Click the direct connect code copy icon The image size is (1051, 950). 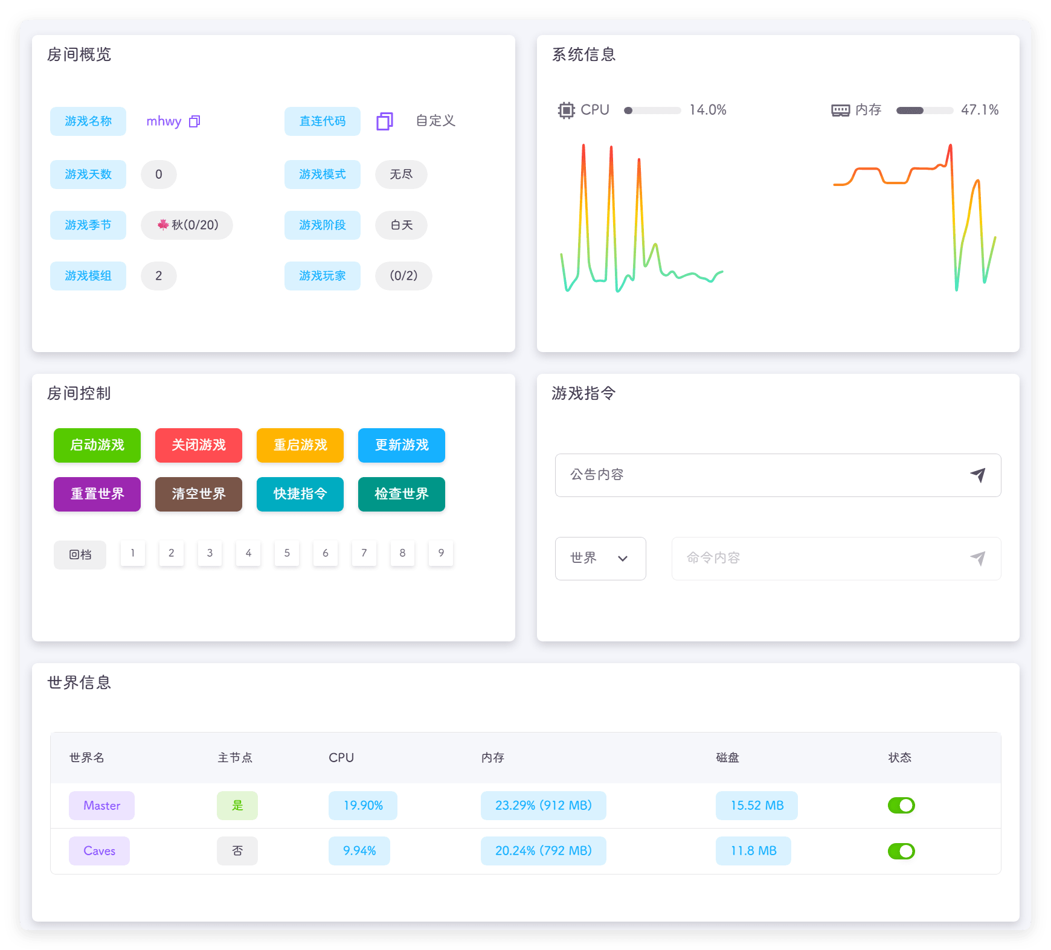tap(385, 121)
